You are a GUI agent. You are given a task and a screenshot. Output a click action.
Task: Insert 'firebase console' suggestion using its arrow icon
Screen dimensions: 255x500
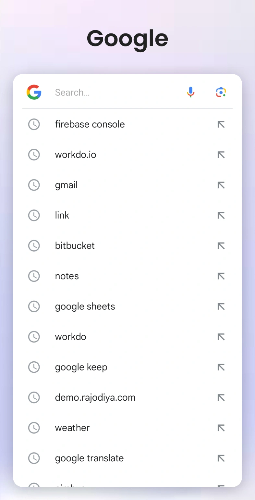[221, 124]
